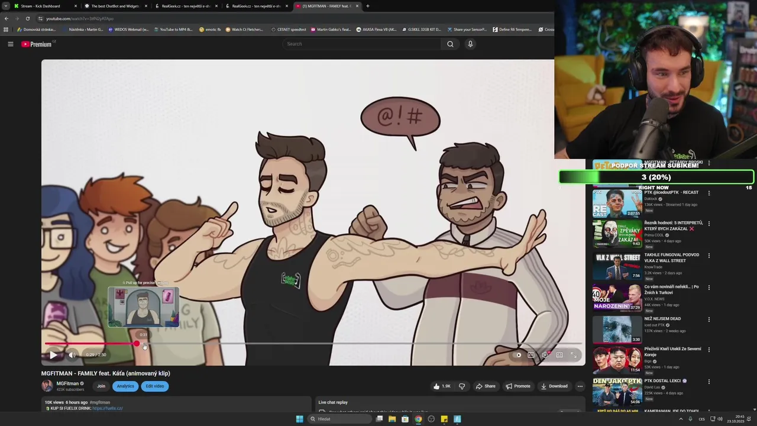This screenshot has height=426, width=757.
Task: Open options menu for NEŽ NEJSEM DEAD
Action: click(709, 319)
